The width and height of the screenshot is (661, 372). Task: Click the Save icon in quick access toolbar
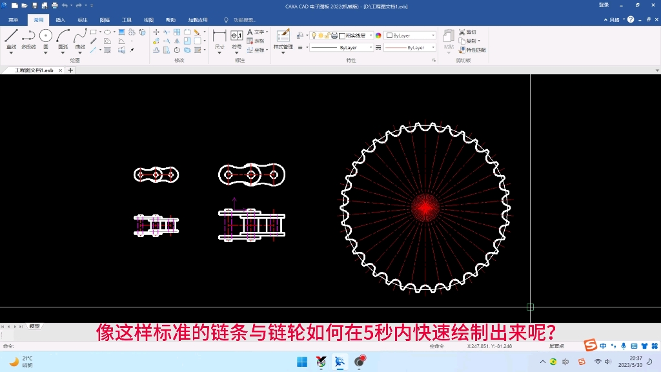coord(35,5)
